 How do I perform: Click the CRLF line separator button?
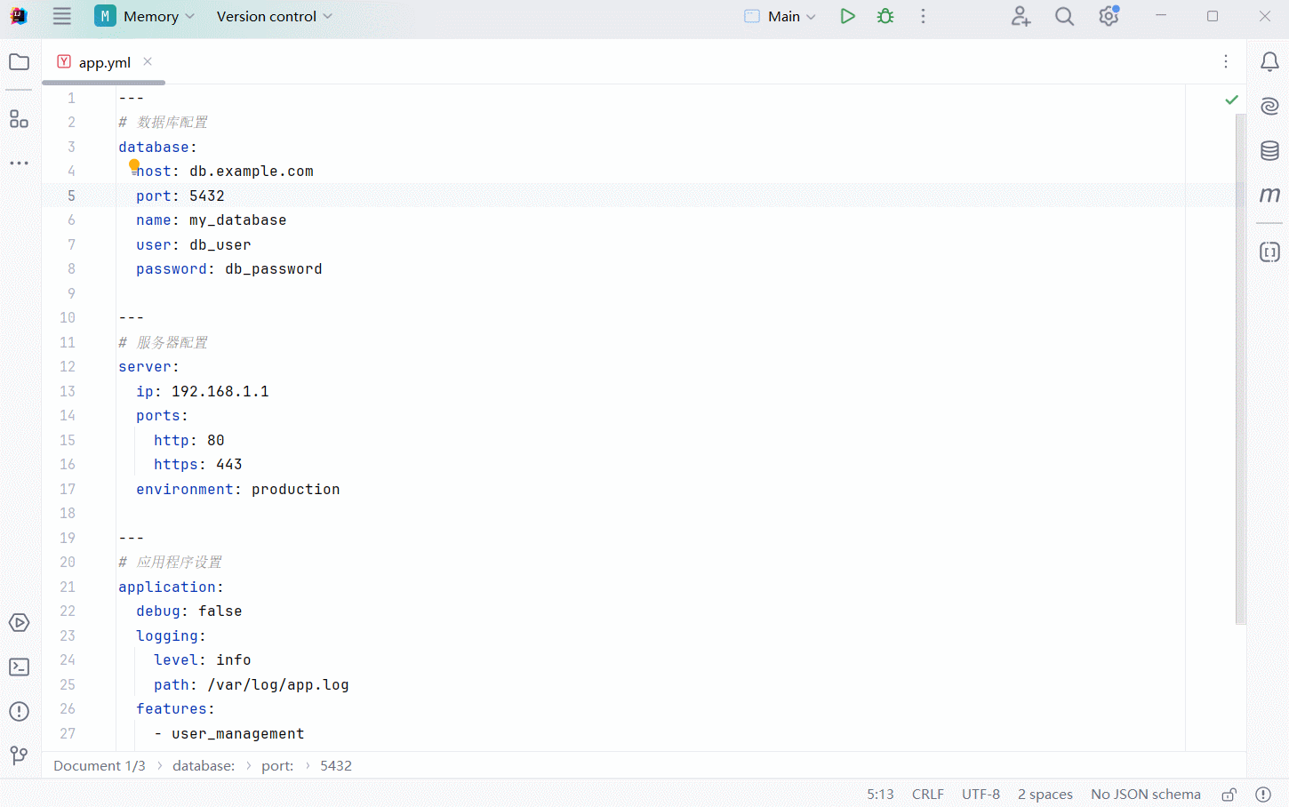(927, 795)
